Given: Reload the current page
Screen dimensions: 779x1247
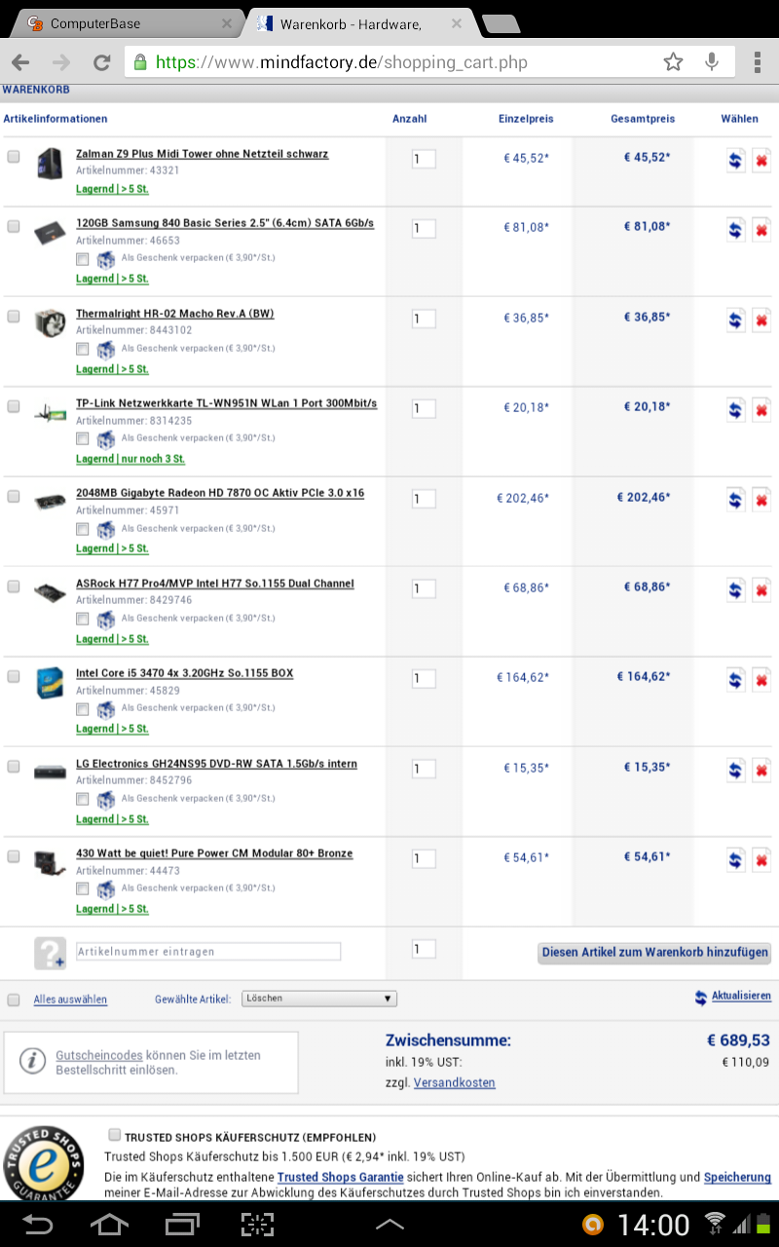Looking at the screenshot, I should 101,62.
